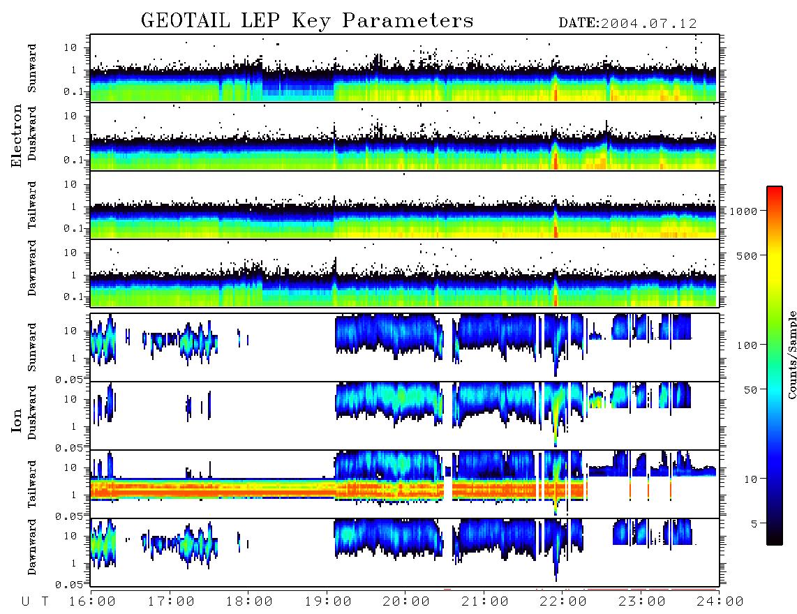Click the '100' colorbar tick label
This screenshot has height=614, width=797.
747,345
